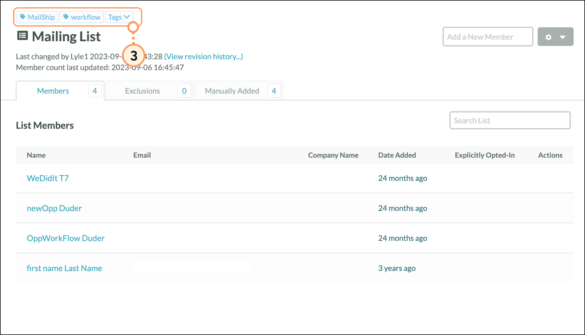Image resolution: width=585 pixels, height=335 pixels.
Task: Click the Mailing List title icon
Action: pyautogui.click(x=22, y=36)
